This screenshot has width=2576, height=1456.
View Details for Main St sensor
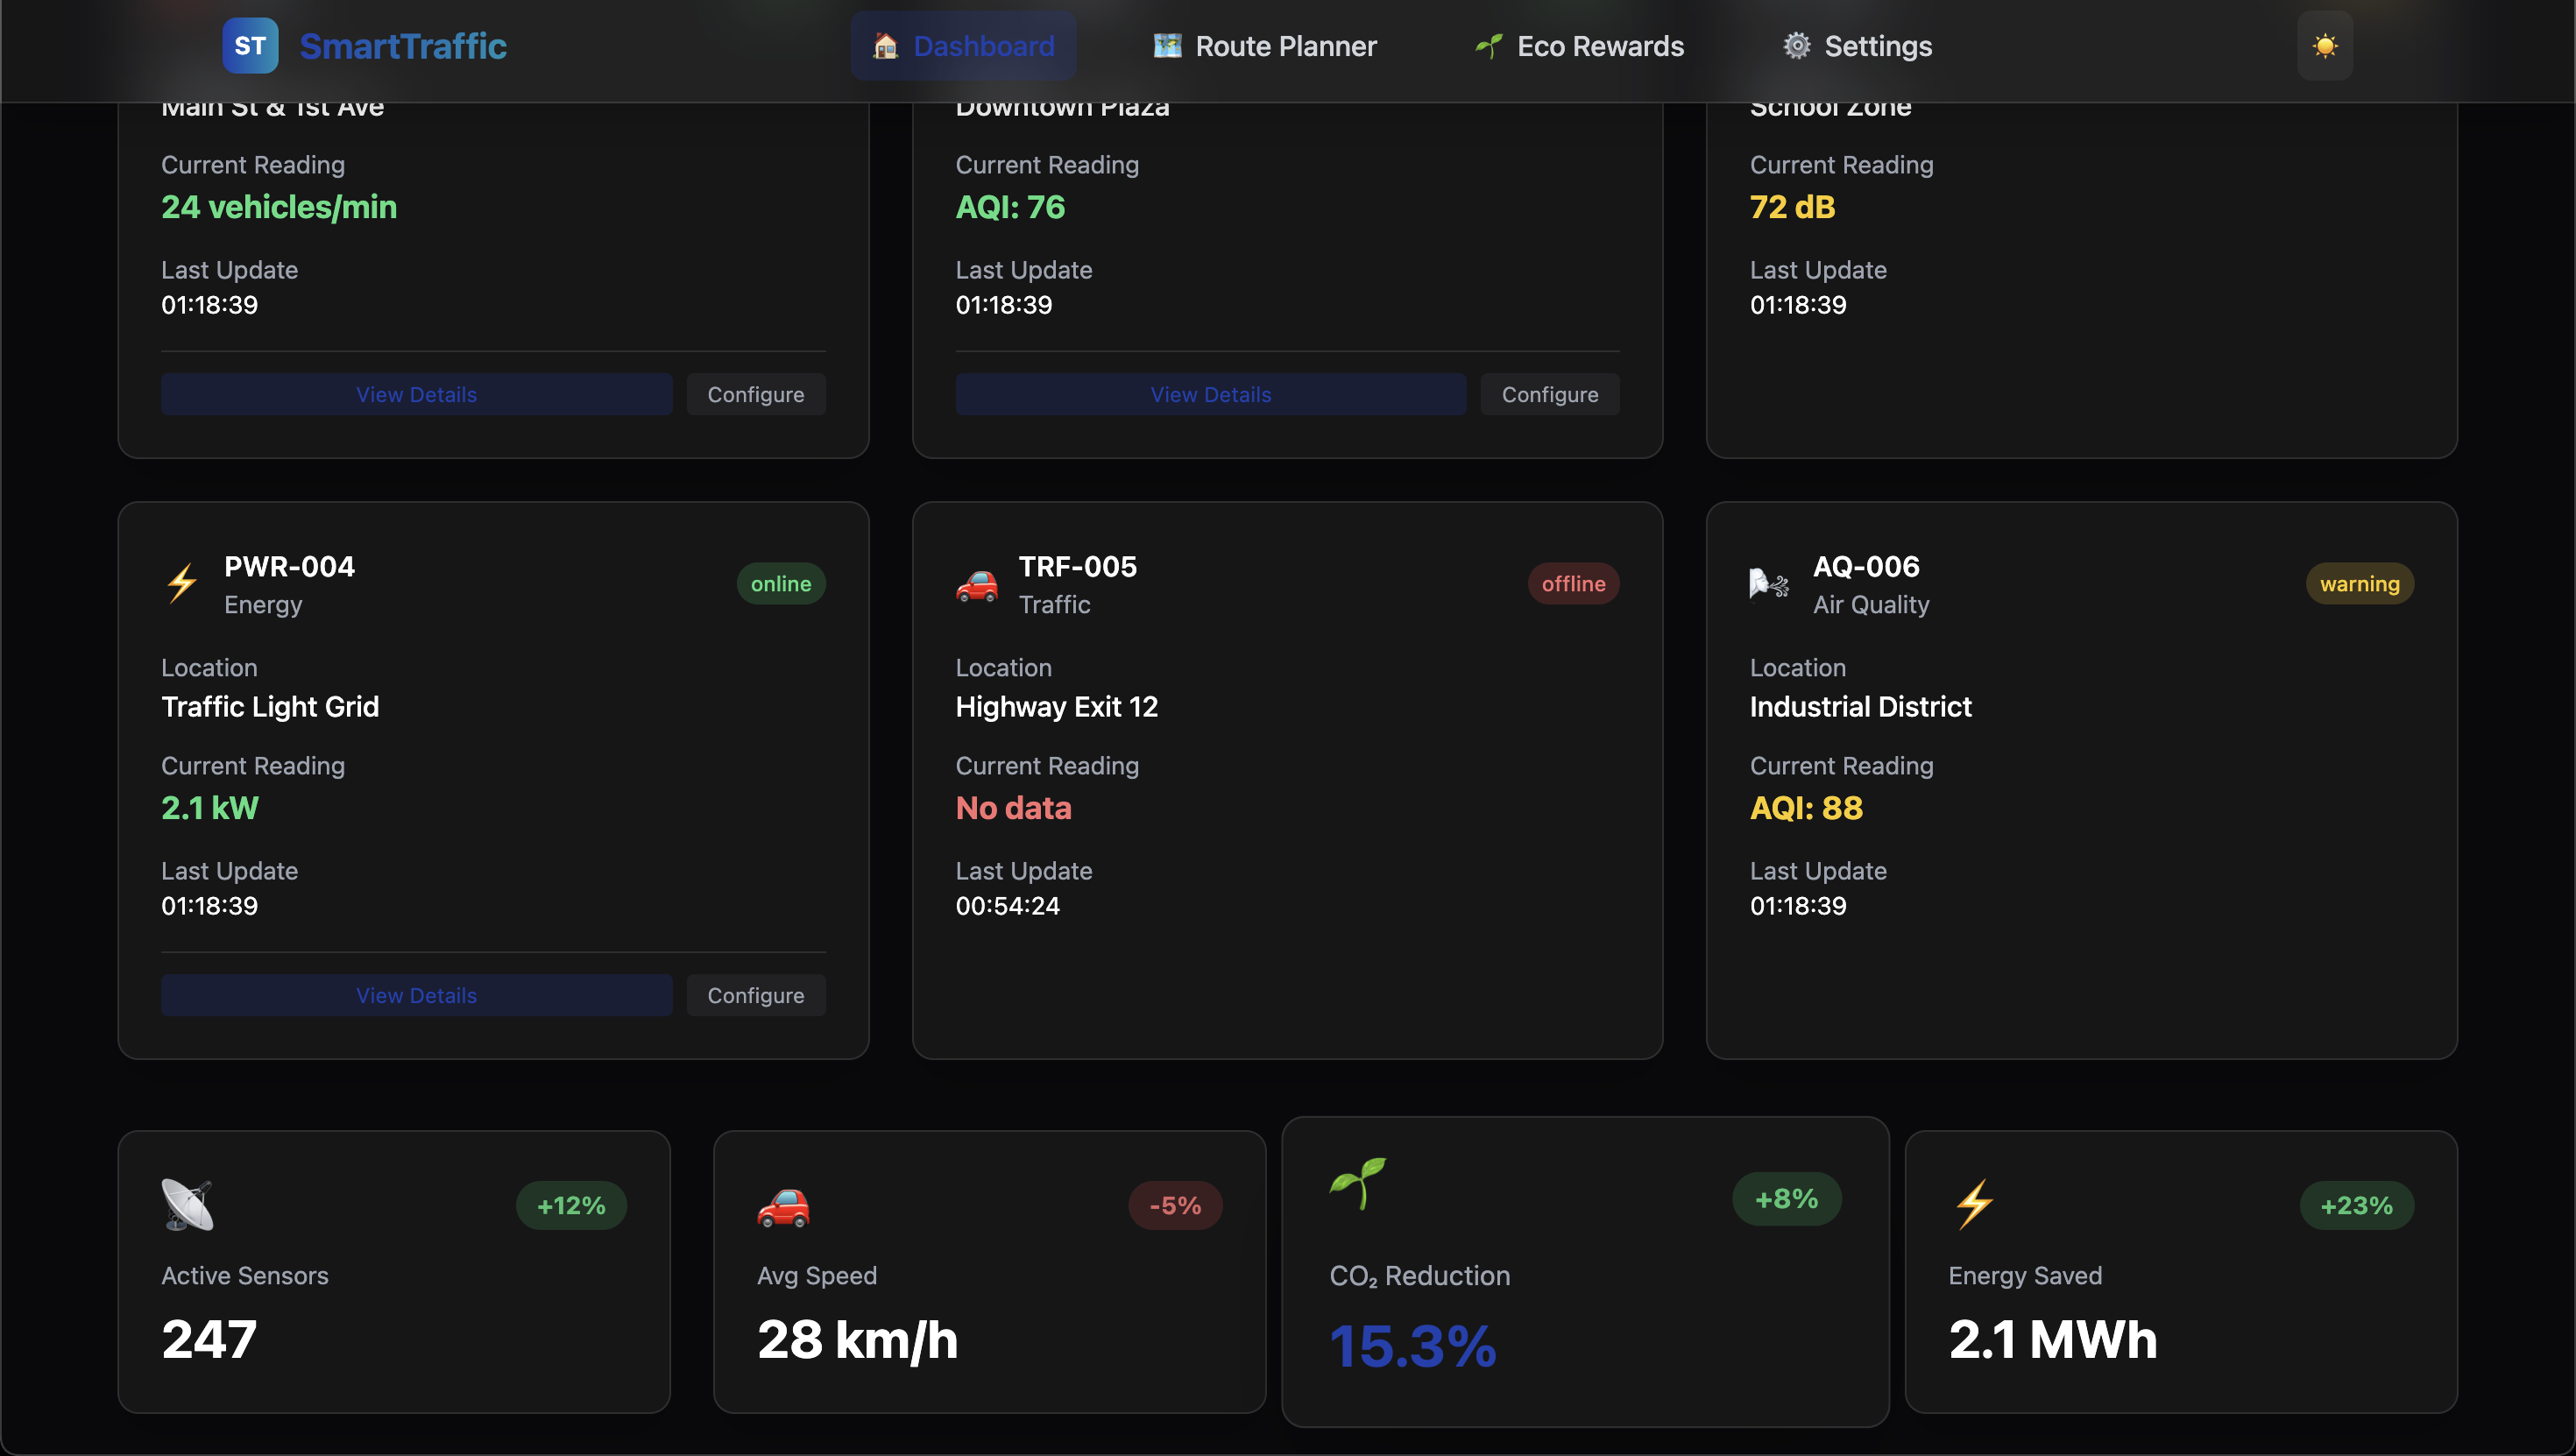coord(416,394)
